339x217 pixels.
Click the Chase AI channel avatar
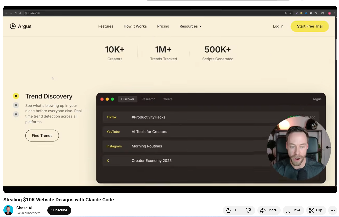(8, 210)
